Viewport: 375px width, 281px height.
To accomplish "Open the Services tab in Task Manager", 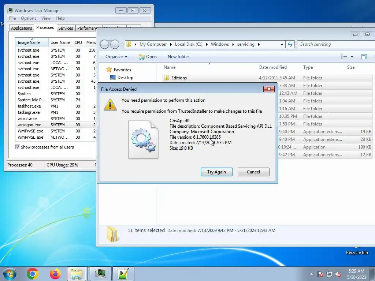I will tap(66, 28).
